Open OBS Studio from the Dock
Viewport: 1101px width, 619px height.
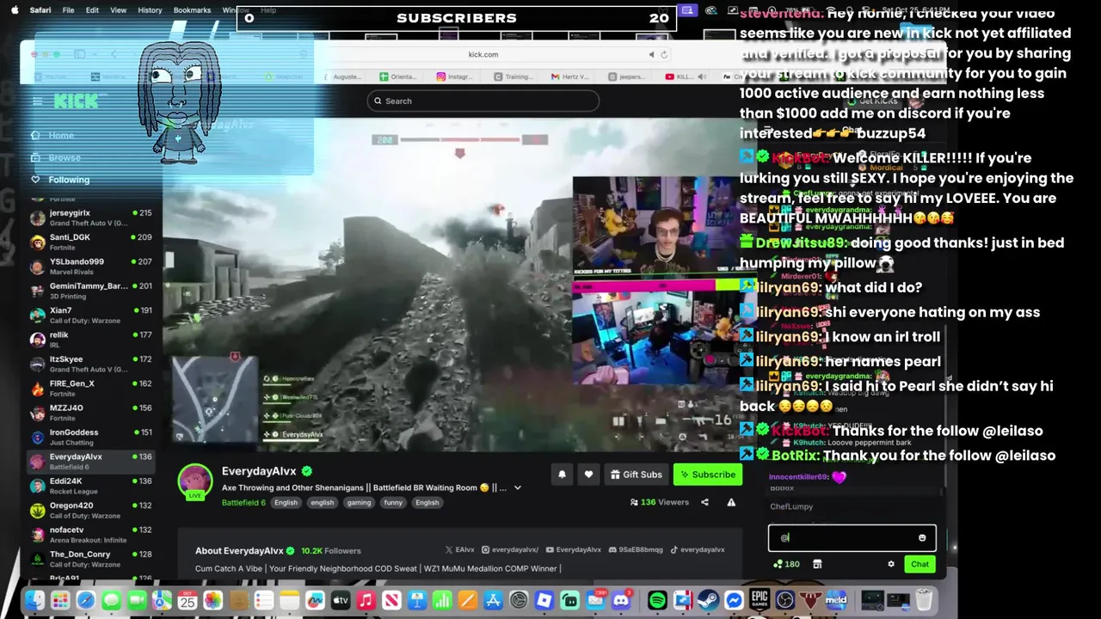pyautogui.click(x=785, y=600)
